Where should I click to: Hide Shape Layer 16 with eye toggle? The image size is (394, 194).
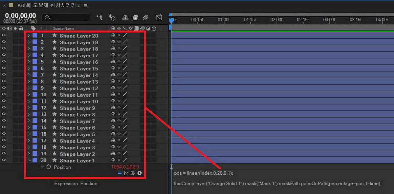(x=4, y=62)
